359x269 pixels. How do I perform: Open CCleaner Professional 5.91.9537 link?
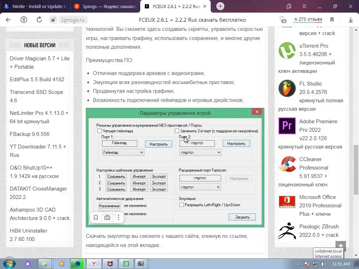pyautogui.click(x=306, y=172)
